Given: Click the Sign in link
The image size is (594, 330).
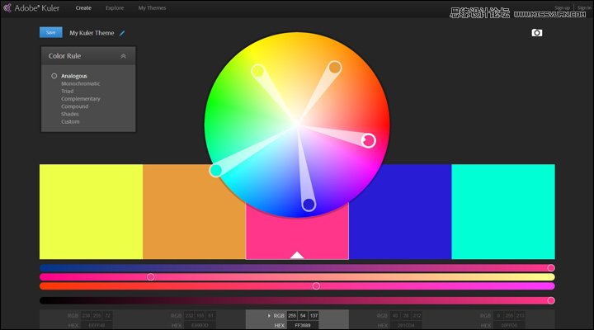Looking at the screenshot, I should [584, 7].
